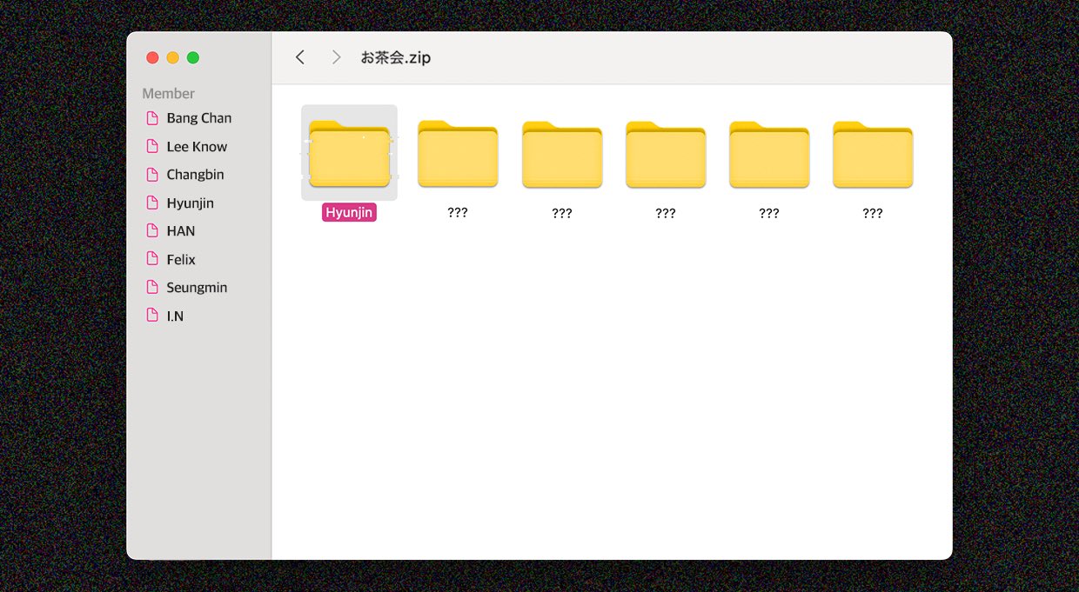Viewport: 1079px width, 592px height.
Task: Choose HAN from the Member list
Action: 171,231
